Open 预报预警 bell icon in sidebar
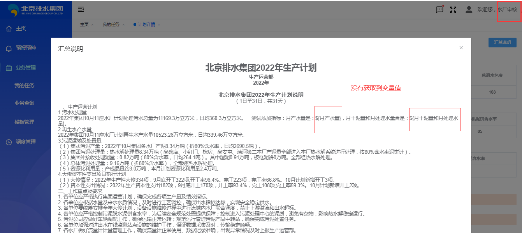 click(9, 48)
